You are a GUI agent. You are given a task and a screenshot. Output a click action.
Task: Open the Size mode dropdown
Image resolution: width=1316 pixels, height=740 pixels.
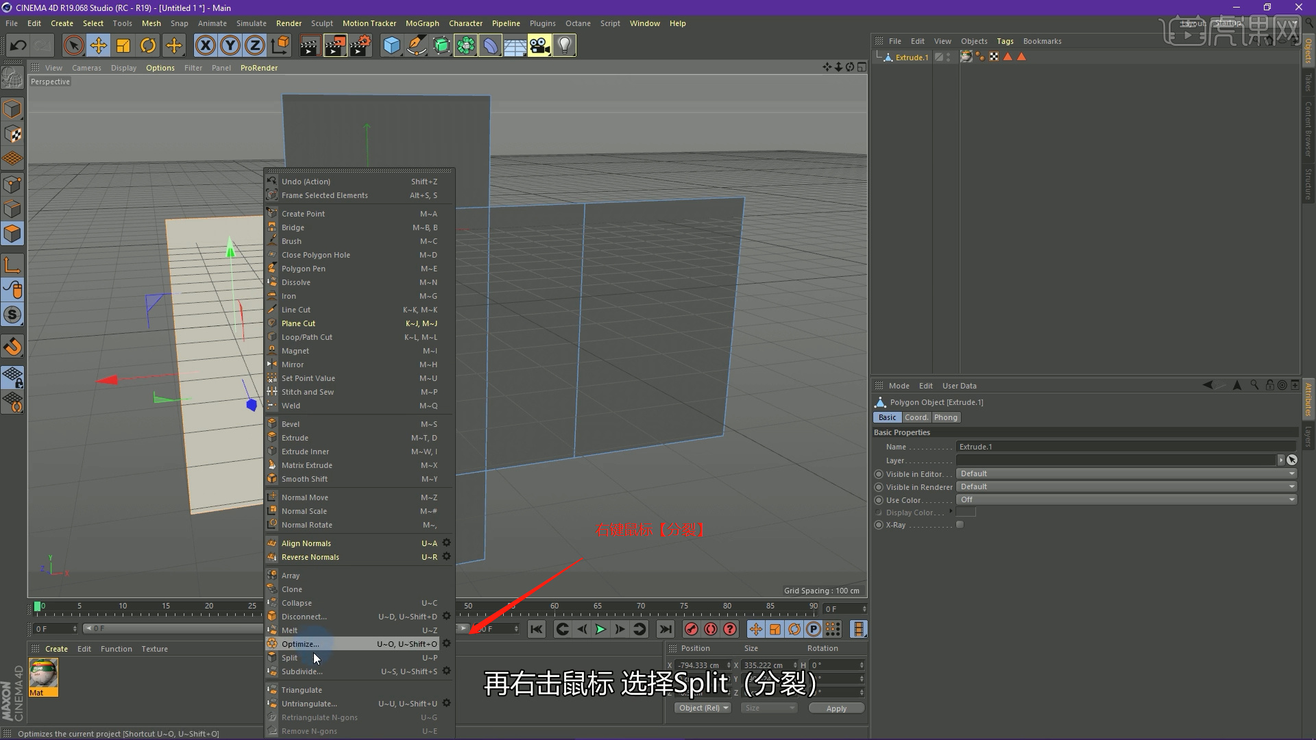768,708
